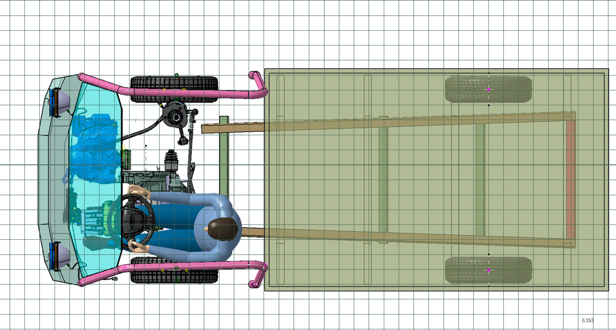Image resolution: width=616 pixels, height=330 pixels.
Task: Click the magenta center point of upper rear wheel
Action: click(489, 89)
